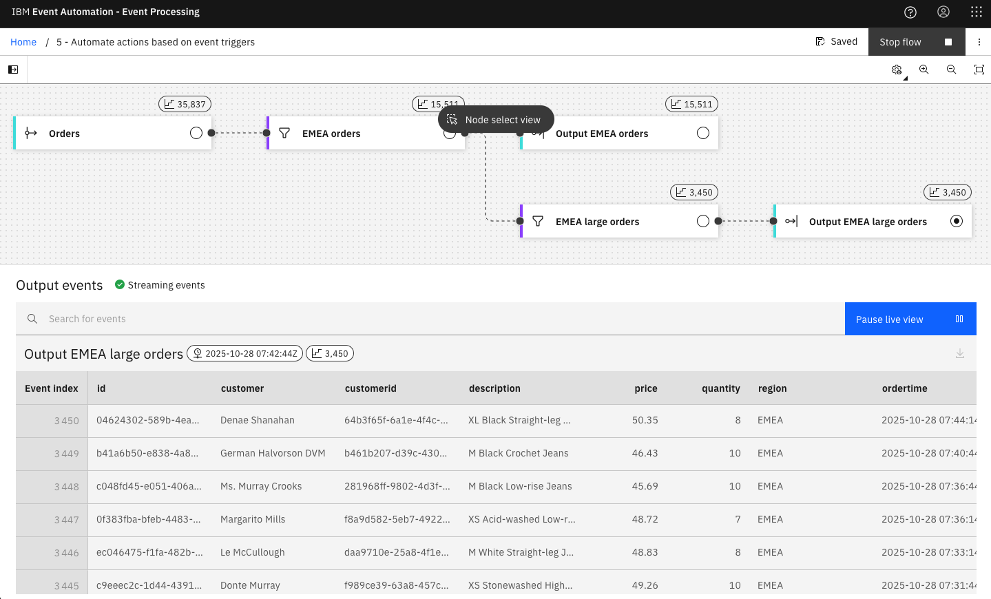
Task: Click the zoom out icon
Action: click(x=951, y=70)
